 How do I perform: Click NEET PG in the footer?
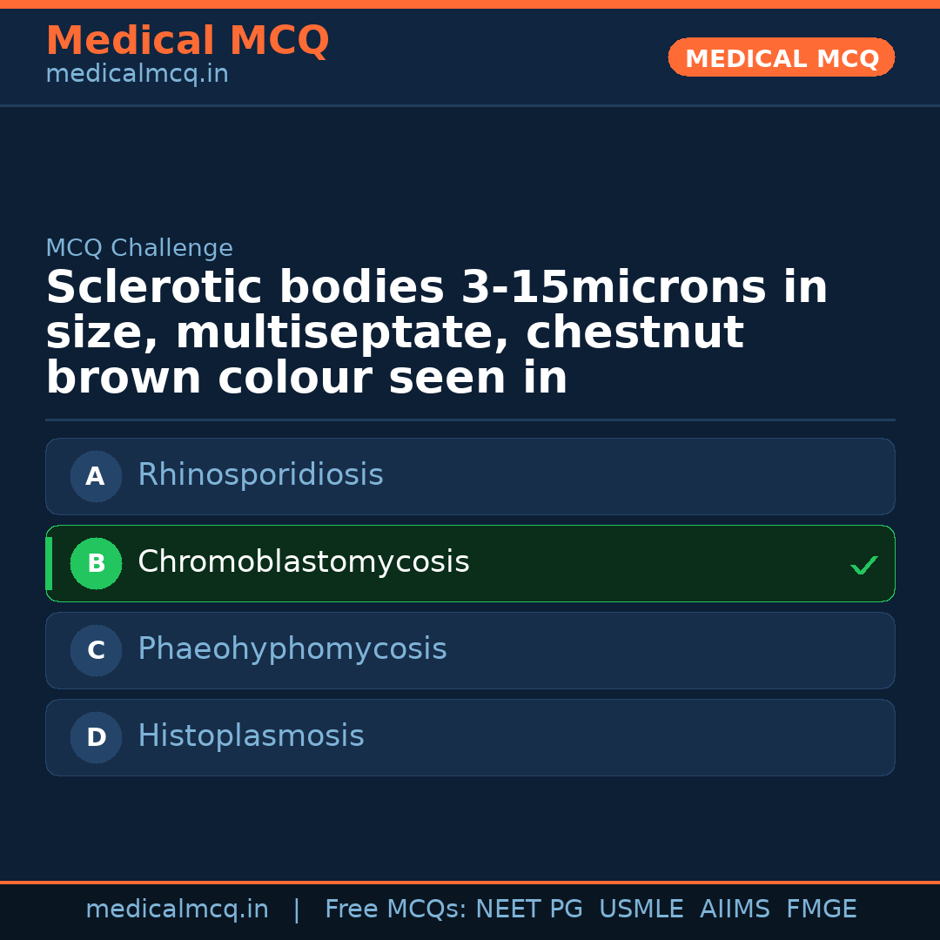coord(529,910)
